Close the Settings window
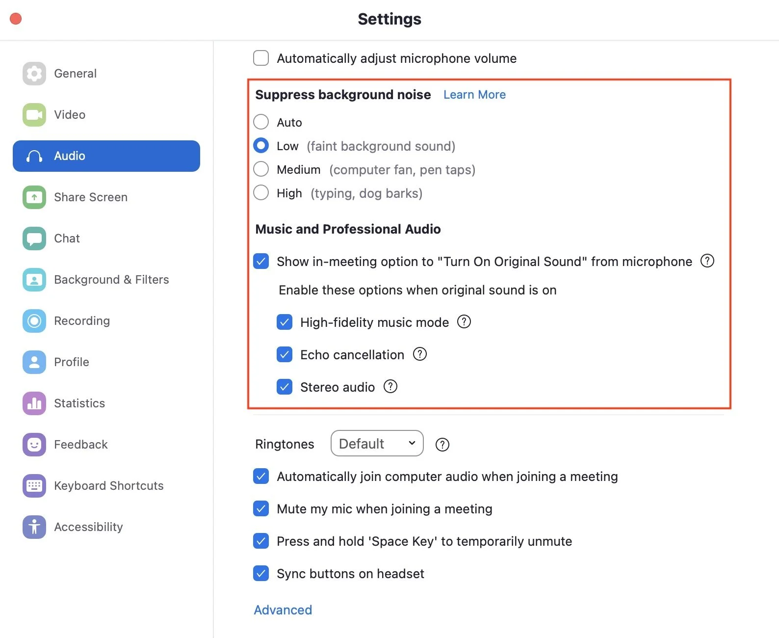 (x=16, y=19)
